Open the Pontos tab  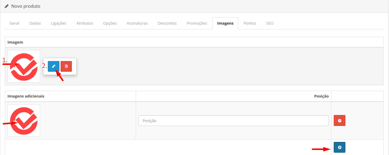coord(250,23)
